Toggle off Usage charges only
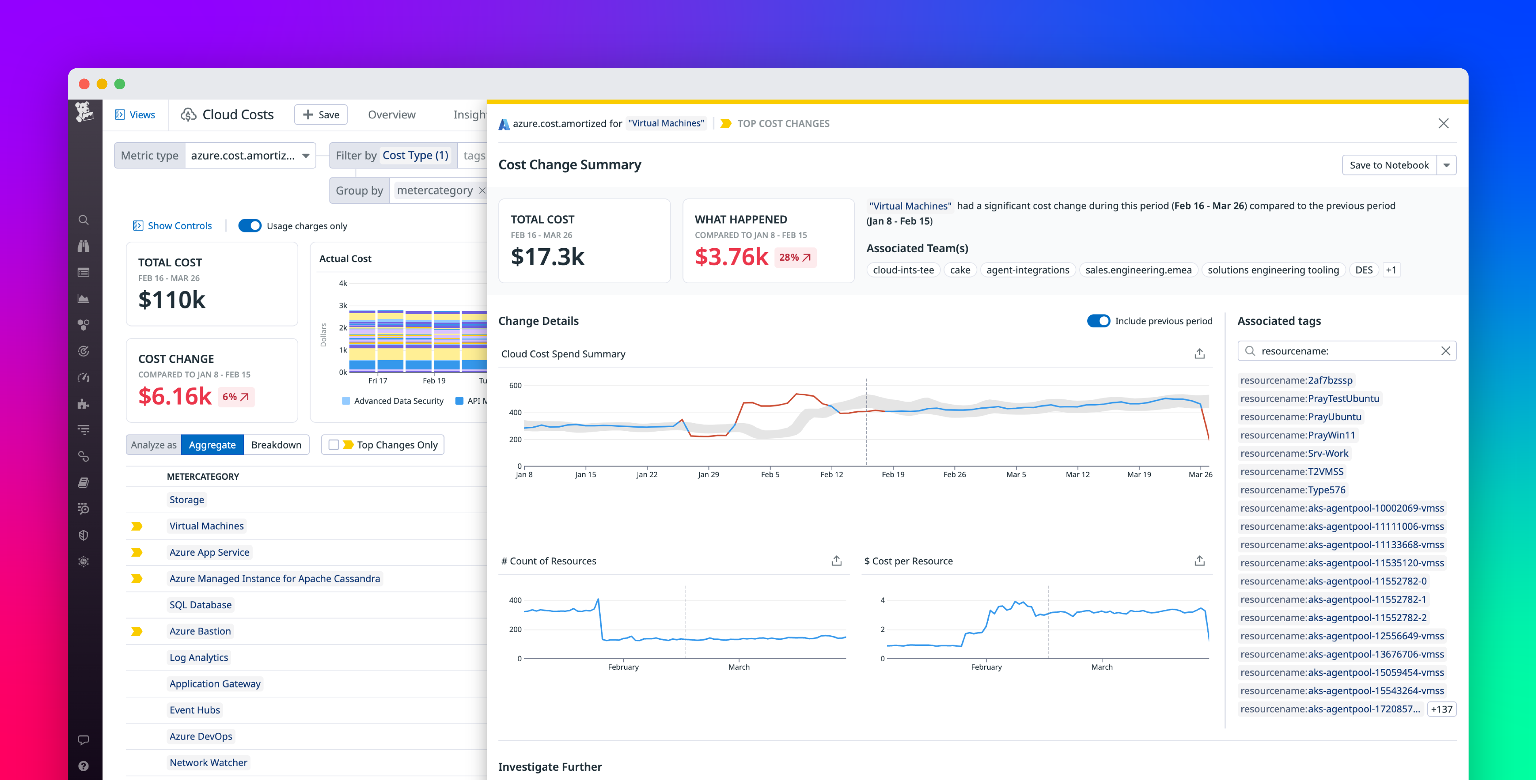Viewport: 1536px width, 780px height. click(x=251, y=226)
